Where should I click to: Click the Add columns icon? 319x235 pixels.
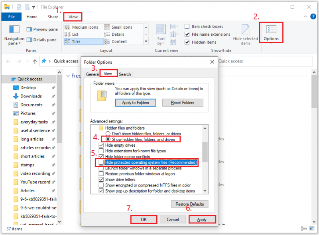tap(173, 34)
